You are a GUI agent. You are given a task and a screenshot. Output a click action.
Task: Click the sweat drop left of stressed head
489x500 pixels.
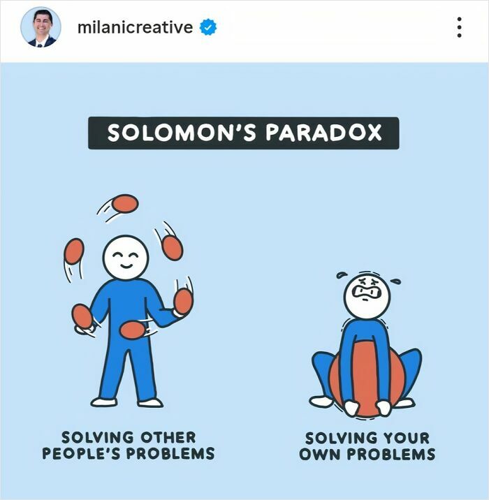341,275
